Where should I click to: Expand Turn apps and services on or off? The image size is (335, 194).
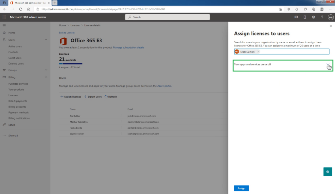coord(328,64)
